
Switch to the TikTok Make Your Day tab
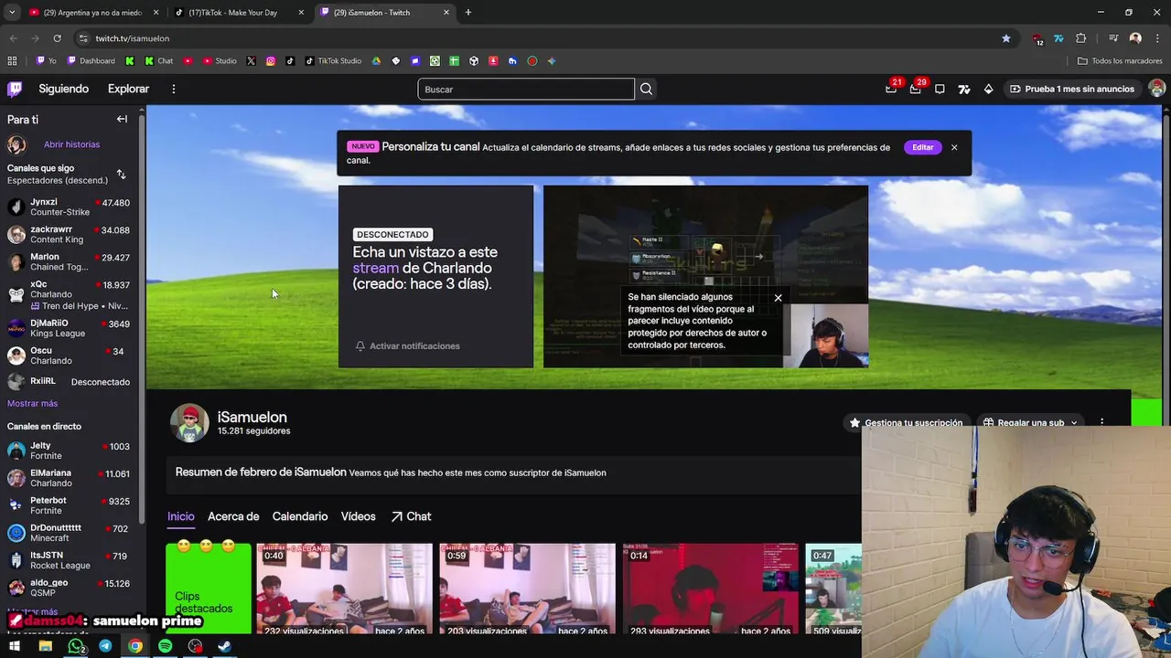[x=238, y=12]
